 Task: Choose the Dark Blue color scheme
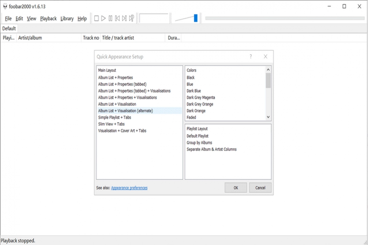point(194,91)
